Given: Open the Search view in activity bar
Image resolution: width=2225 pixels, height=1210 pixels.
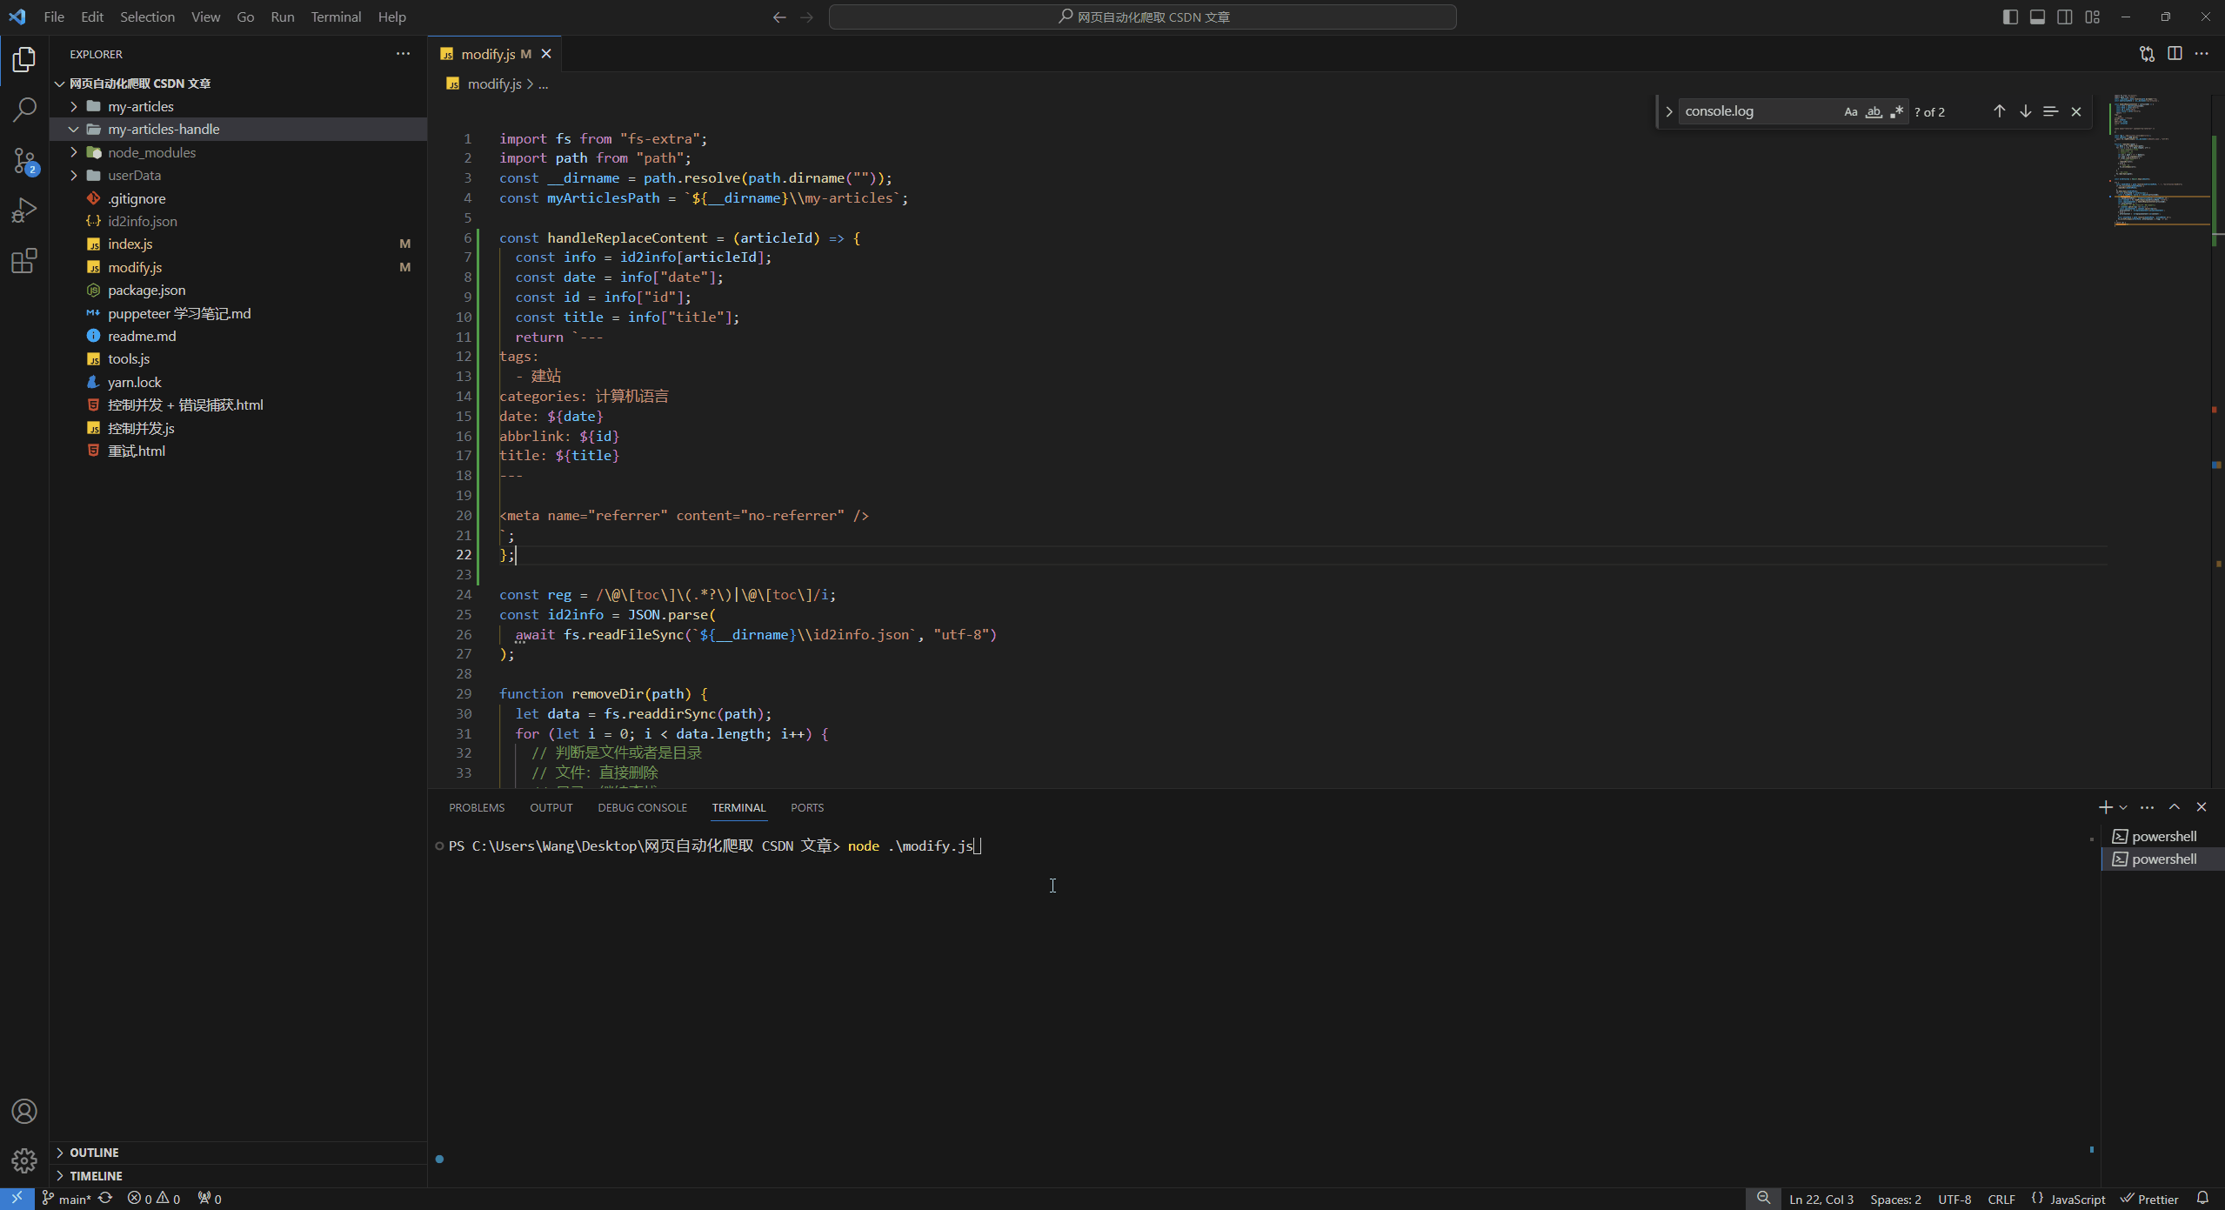Looking at the screenshot, I should [x=24, y=110].
